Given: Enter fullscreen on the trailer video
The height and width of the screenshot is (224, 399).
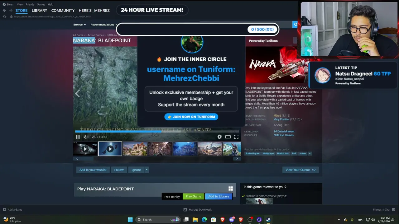Looking at the screenshot, I should click(x=236, y=137).
